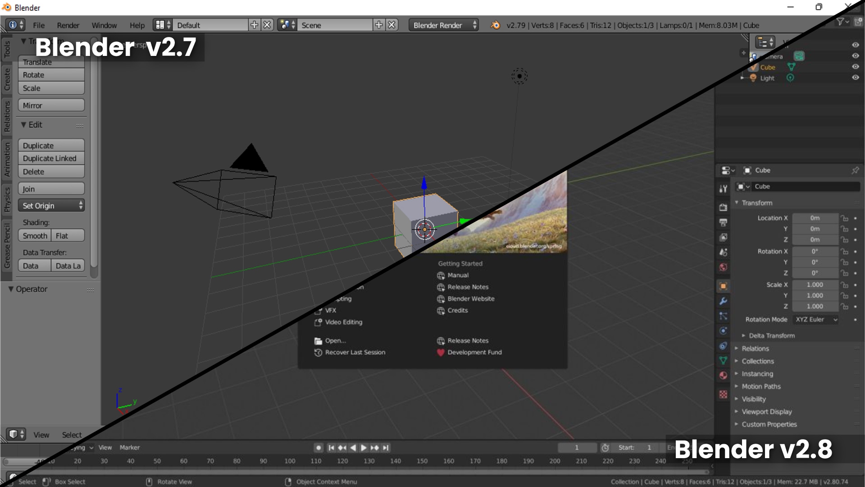The width and height of the screenshot is (865, 487).
Task: Click jump to first frame button
Action: coord(331,448)
